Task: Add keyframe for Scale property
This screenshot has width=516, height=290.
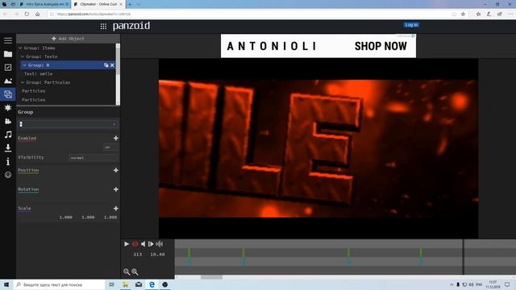Action: point(116,209)
